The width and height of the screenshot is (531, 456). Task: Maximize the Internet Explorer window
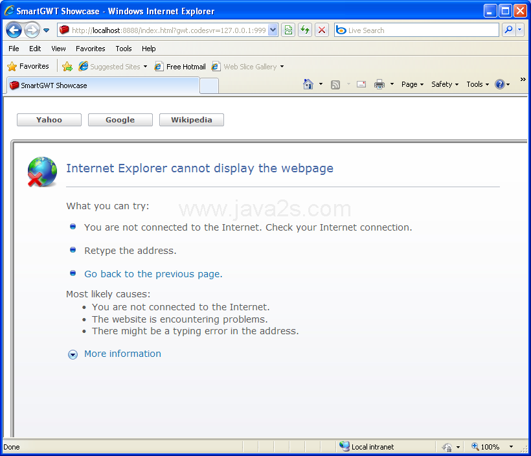pyautogui.click(x=505, y=11)
